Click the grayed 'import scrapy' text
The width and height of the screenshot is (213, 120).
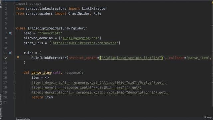click(x=29, y=4)
